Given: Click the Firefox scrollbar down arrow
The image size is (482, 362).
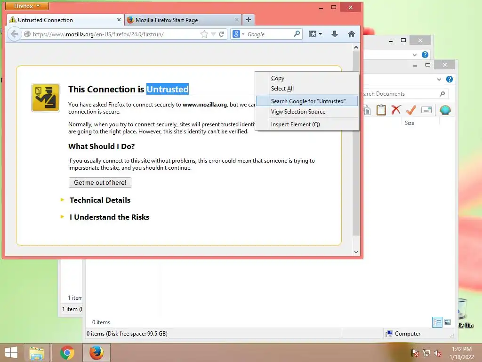Looking at the screenshot, I should 356,252.
